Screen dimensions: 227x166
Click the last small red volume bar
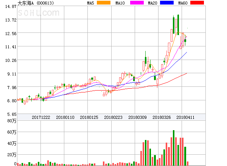tap(188, 163)
